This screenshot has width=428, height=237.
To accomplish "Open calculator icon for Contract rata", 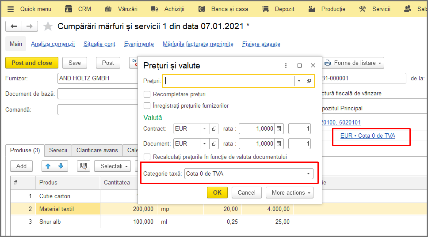I will tap(279, 128).
